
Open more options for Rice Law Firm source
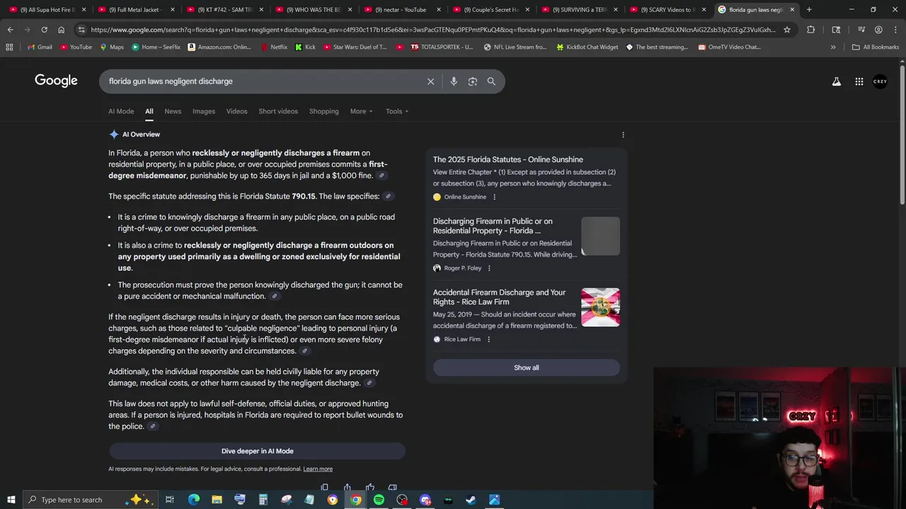(x=488, y=339)
